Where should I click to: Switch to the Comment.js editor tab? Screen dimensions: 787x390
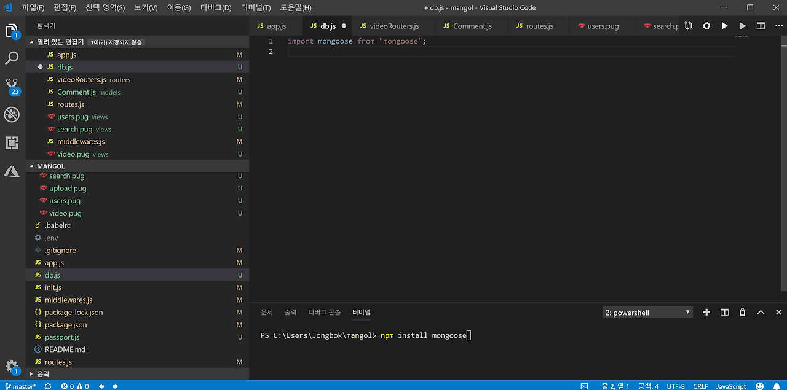(x=472, y=26)
